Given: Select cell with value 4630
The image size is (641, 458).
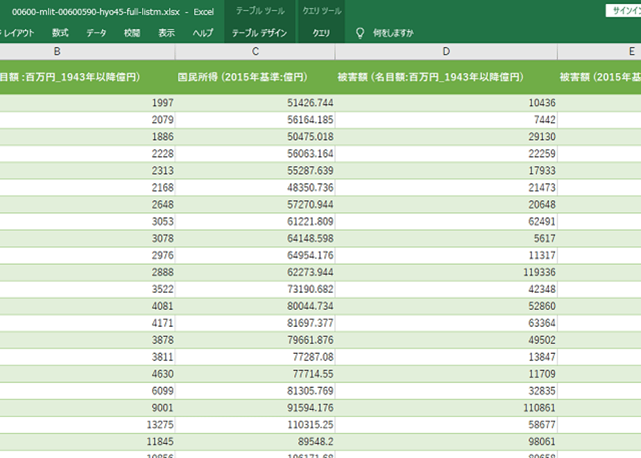Looking at the screenshot, I should (x=87, y=374).
